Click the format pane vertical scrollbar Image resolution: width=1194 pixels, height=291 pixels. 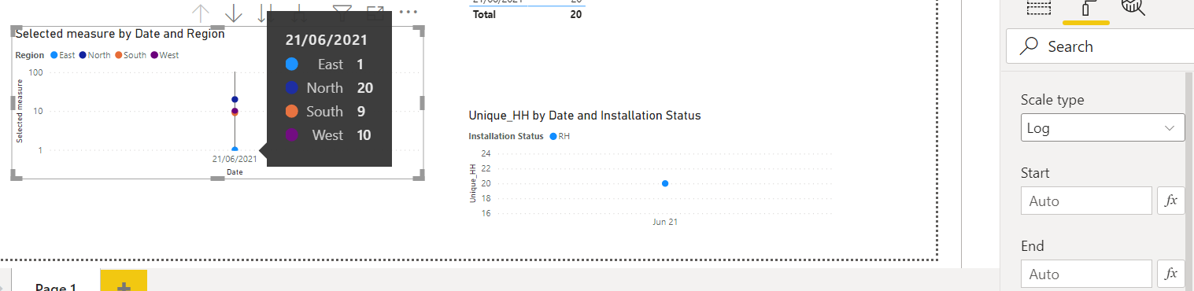[x=1189, y=181]
